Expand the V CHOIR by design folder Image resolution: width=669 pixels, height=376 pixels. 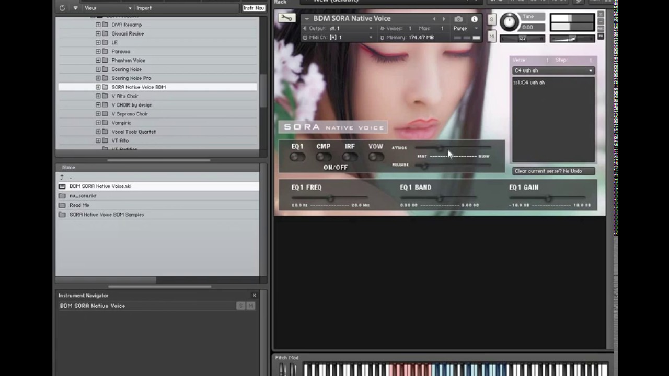pos(98,104)
